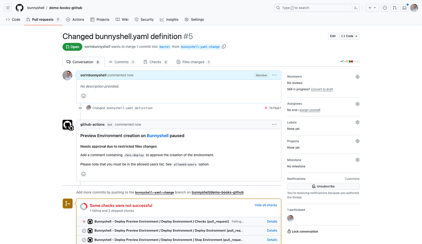The image size is (422, 244).
Task: Click the participant avatar in sidebar
Action: [291, 218]
